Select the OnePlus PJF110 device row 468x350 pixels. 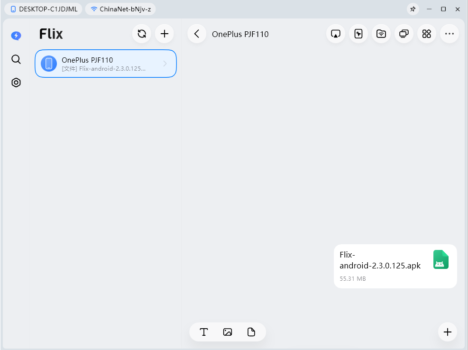pos(106,64)
